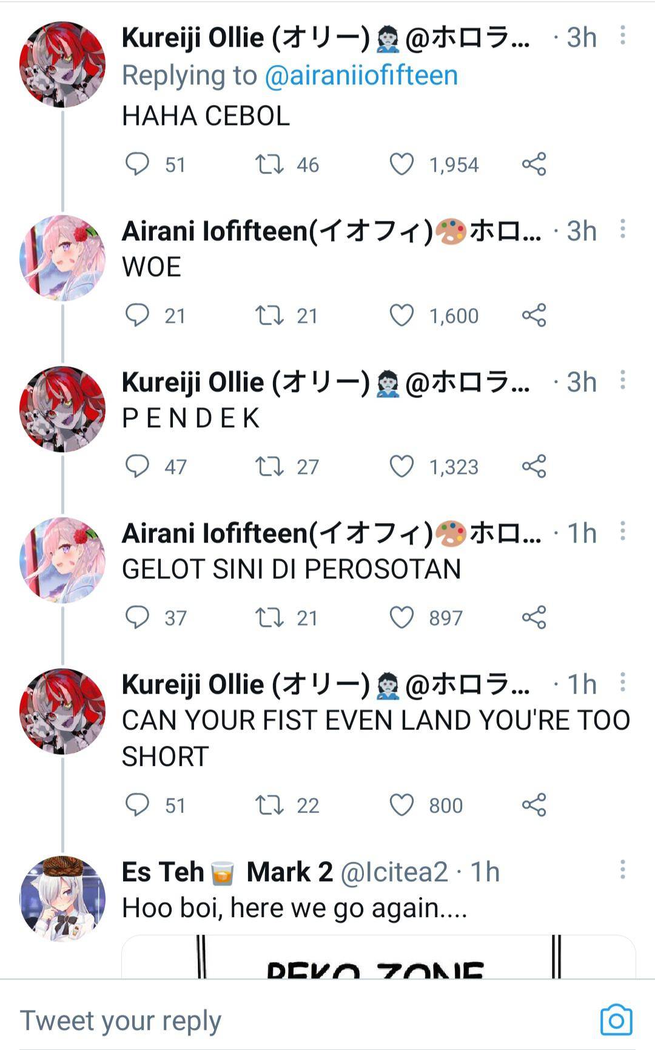Retweet the "HAHA CEBOL" tweet
The image size is (655, 1050).
point(269,164)
